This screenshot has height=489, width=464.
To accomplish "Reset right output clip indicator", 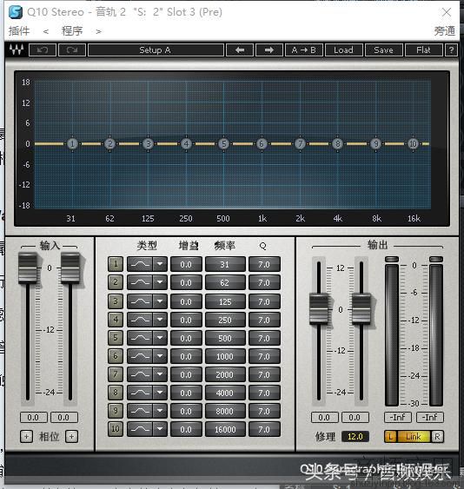I will click(x=436, y=259).
